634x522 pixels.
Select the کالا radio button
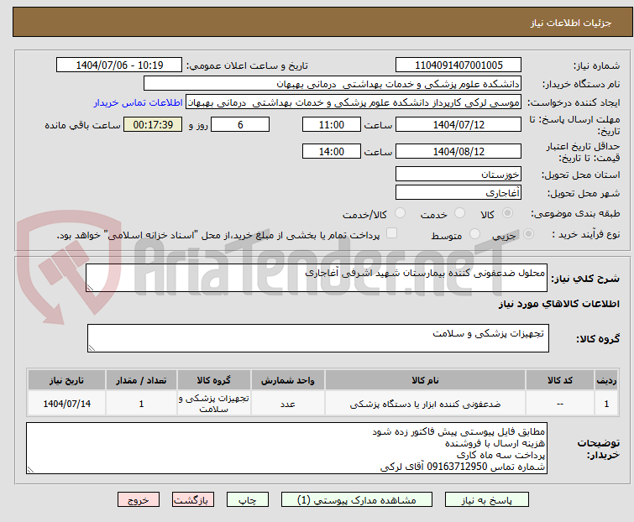point(507,213)
